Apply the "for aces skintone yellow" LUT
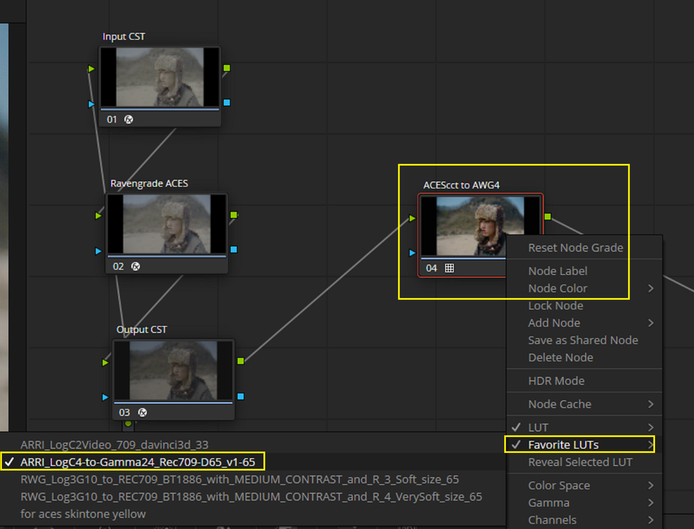The image size is (694, 529). [x=252, y=514]
